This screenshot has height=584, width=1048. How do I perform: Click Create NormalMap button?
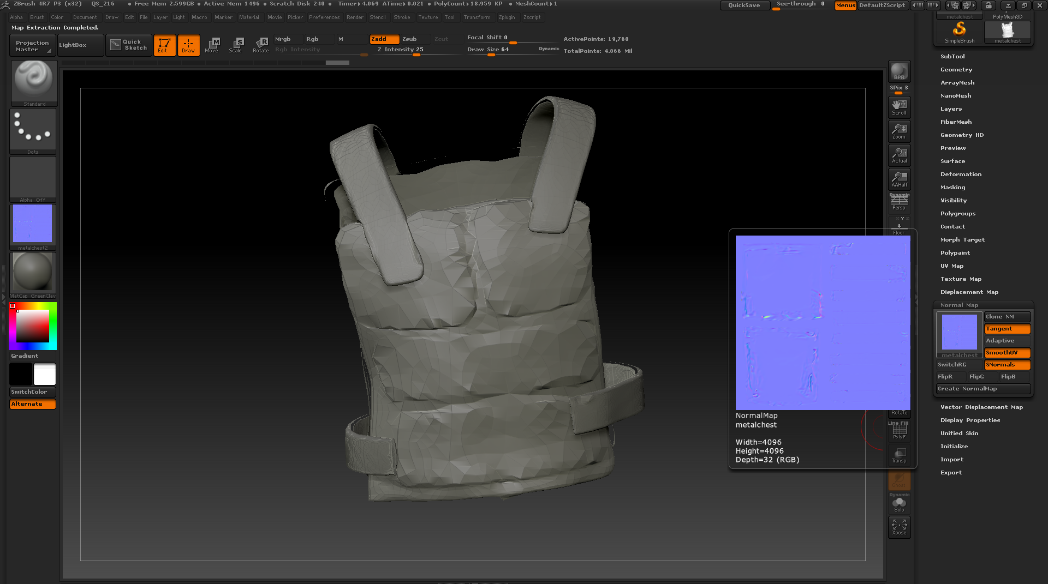984,389
